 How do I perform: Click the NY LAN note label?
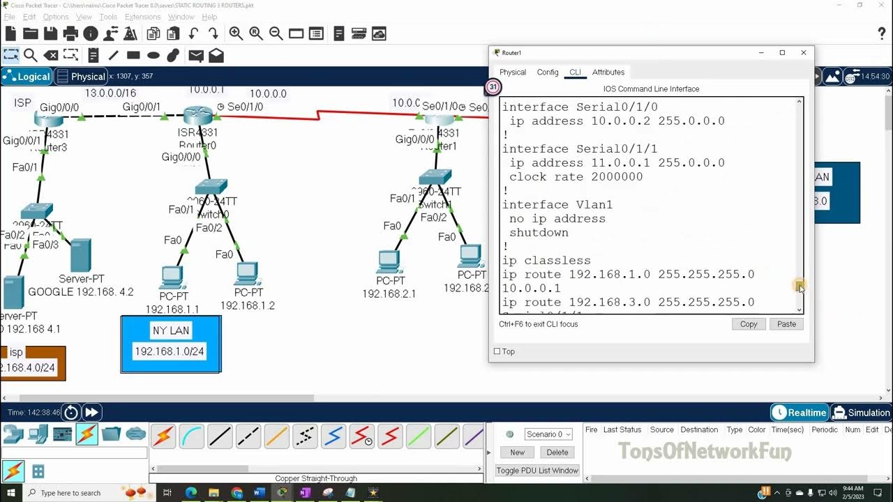tap(170, 330)
